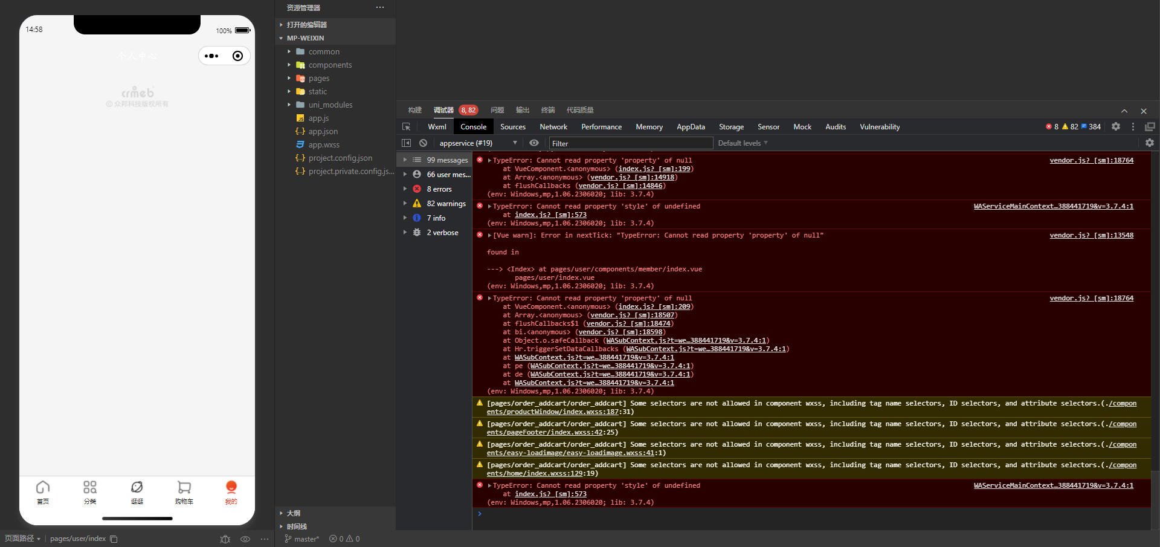Toggle the preview eye icon in status bar
The width and height of the screenshot is (1160, 547).
(x=245, y=539)
